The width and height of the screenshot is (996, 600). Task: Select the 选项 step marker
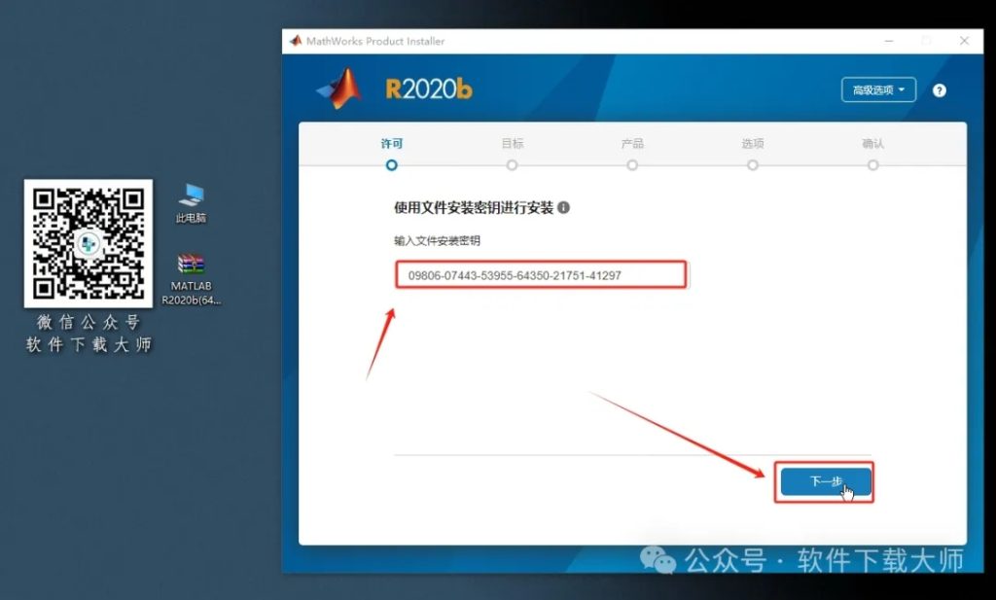(752, 165)
